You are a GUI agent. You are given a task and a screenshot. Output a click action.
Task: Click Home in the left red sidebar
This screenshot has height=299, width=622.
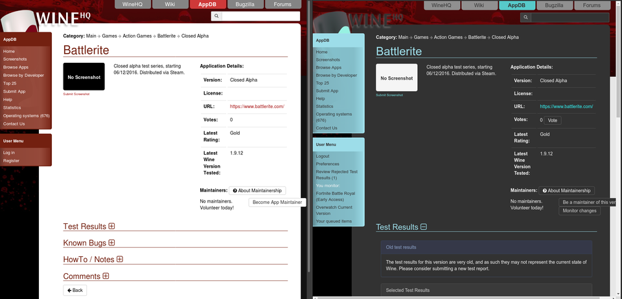8,51
